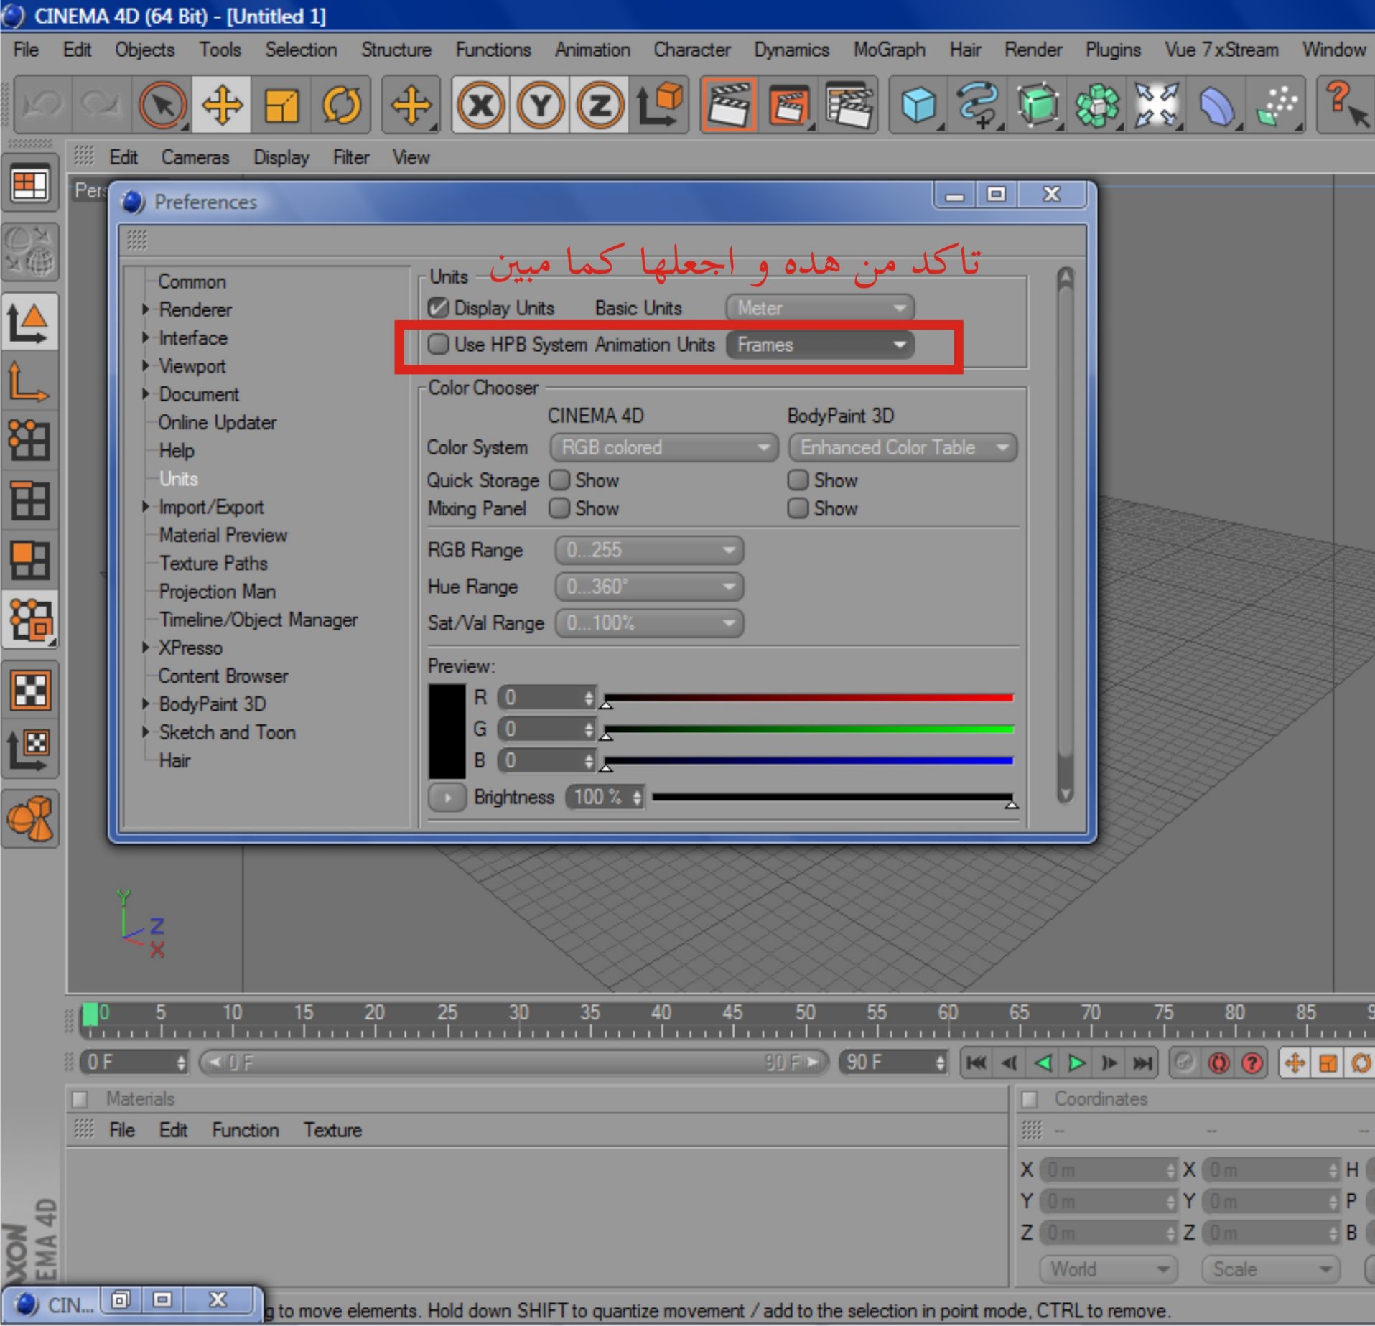This screenshot has width=1375, height=1326.
Task: Select Common in preferences list
Action: [x=192, y=281]
